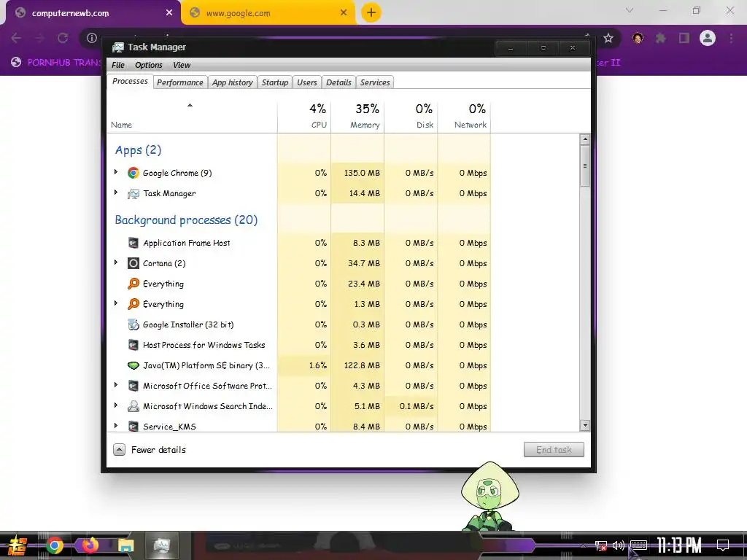Image resolution: width=747 pixels, height=560 pixels.
Task: Sort processes by Disk column
Action: [x=411, y=116]
